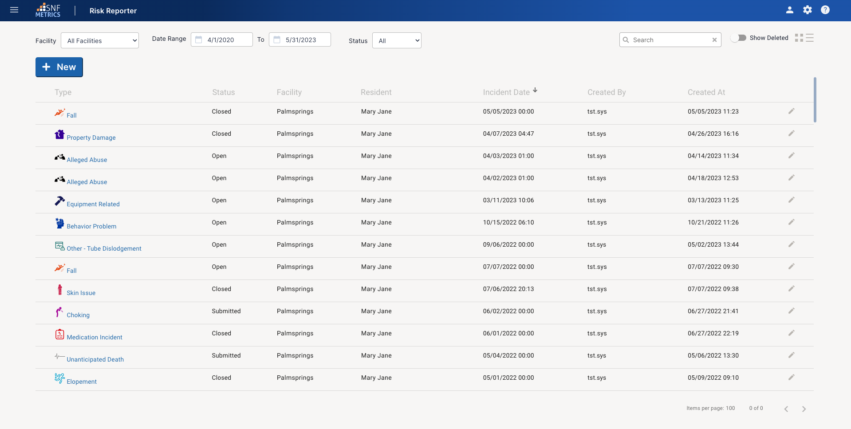Select the Created At cell 05/02/2023 13:44
Viewport: 851px width, 429px height.
(x=713, y=244)
